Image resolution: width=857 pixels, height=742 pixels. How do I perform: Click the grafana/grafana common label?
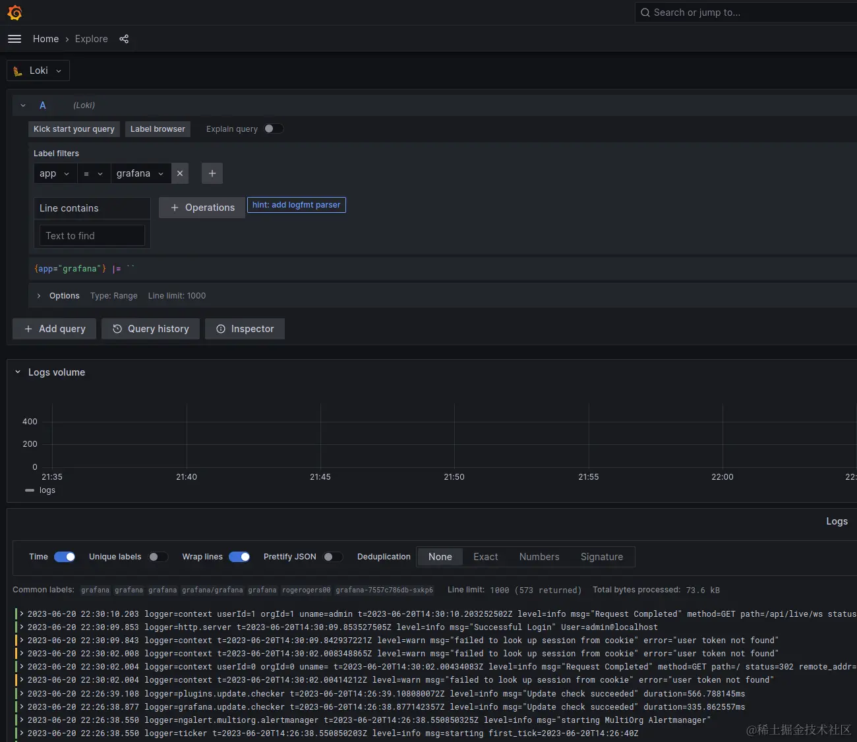(x=213, y=590)
